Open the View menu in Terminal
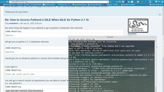This screenshot has height=92, width=164. [78, 39]
